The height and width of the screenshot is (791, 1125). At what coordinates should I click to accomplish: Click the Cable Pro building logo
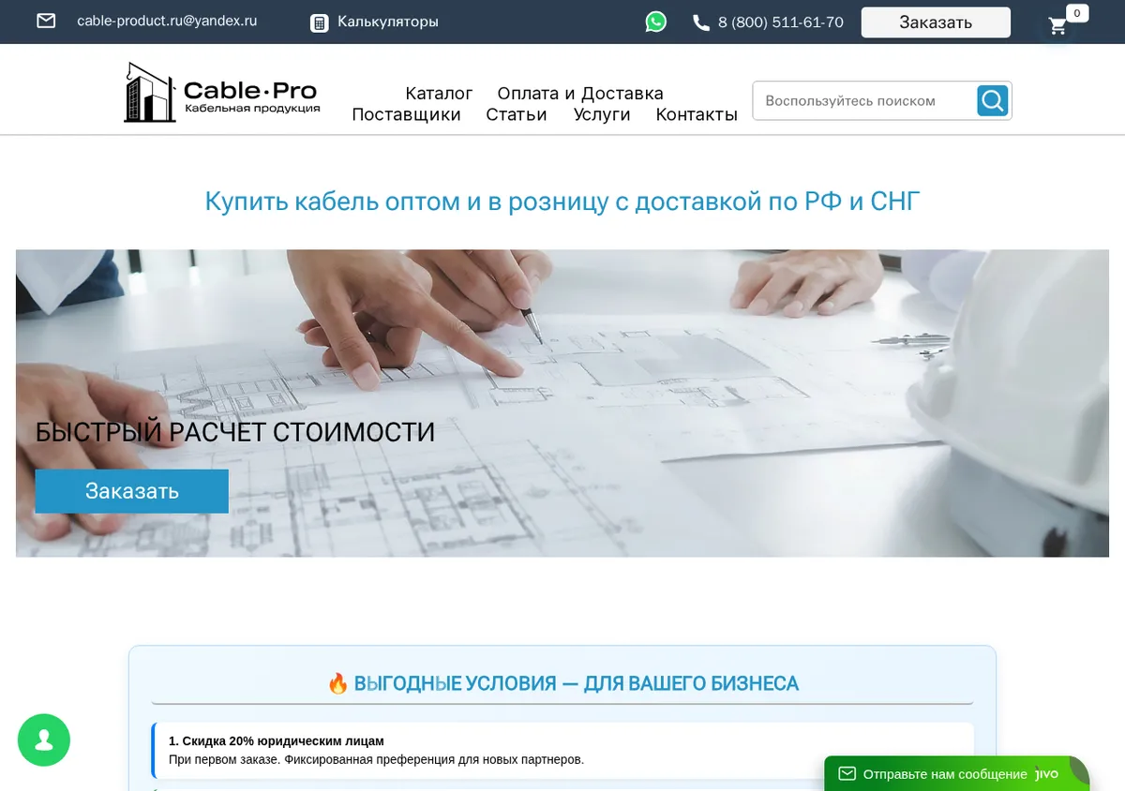click(x=223, y=92)
